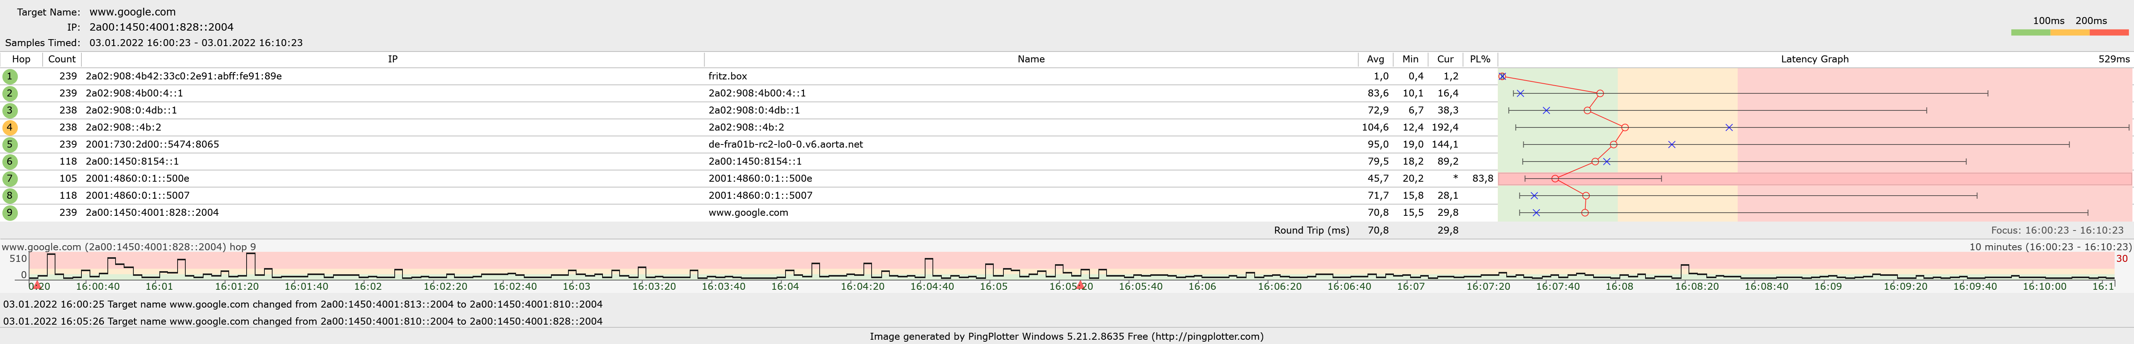The height and width of the screenshot is (344, 2134).
Task: Click the 104,6 average for hop 4
Action: click(1375, 127)
